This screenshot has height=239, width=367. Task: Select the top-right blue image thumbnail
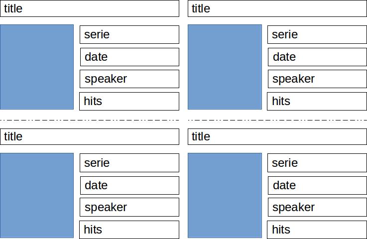pyautogui.click(x=225, y=67)
